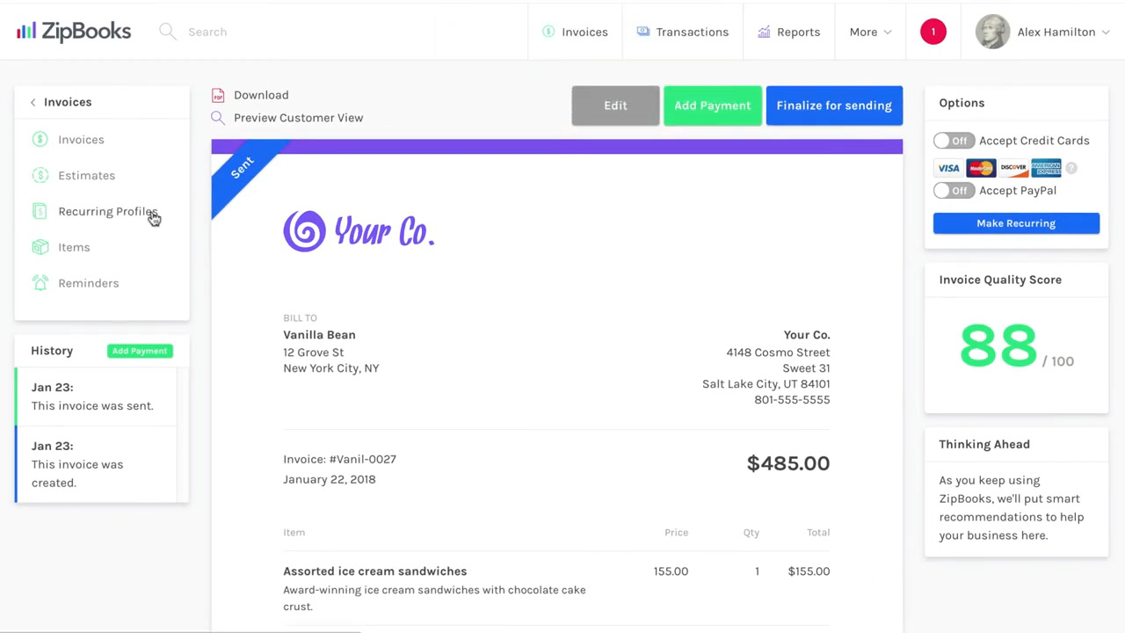Click Finalize for sending

click(834, 105)
